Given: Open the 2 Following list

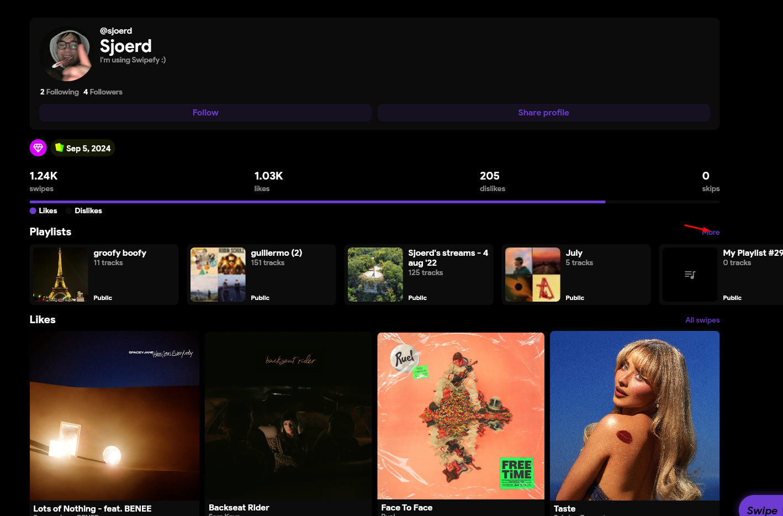Looking at the screenshot, I should click(60, 92).
